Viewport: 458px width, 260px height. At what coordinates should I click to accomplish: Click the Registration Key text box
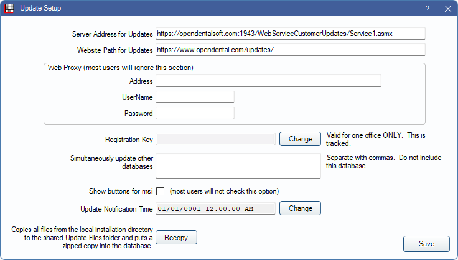pos(215,139)
